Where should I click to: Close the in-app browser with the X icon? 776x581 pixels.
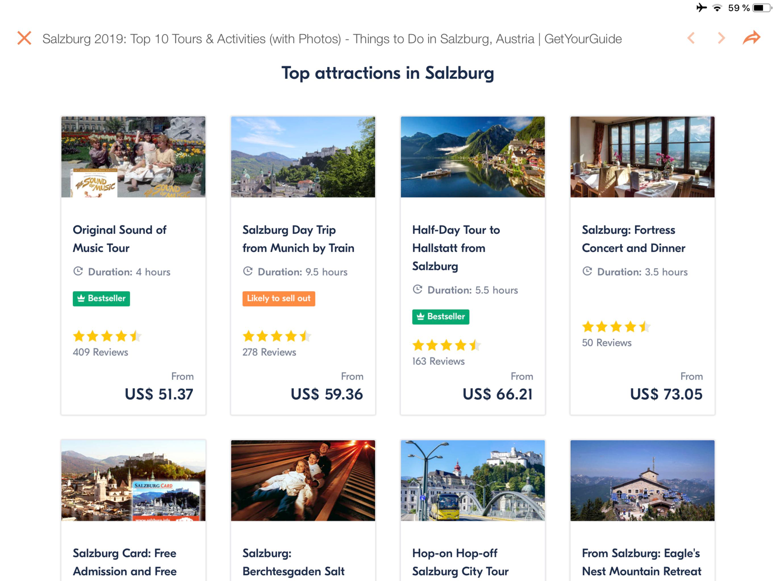pos(24,38)
